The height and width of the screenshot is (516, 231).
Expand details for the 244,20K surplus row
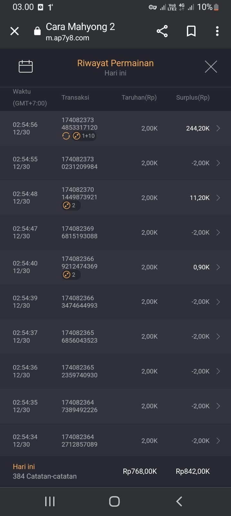click(x=218, y=128)
